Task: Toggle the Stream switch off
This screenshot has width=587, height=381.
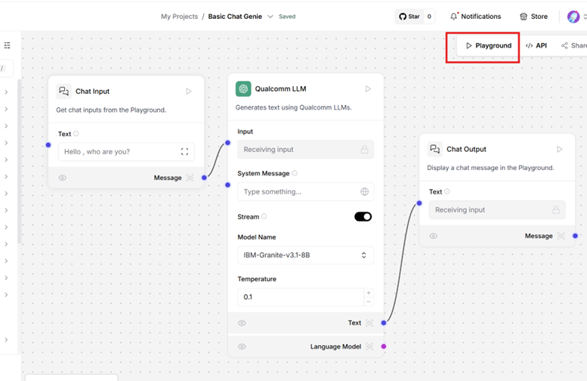Action: click(x=363, y=216)
